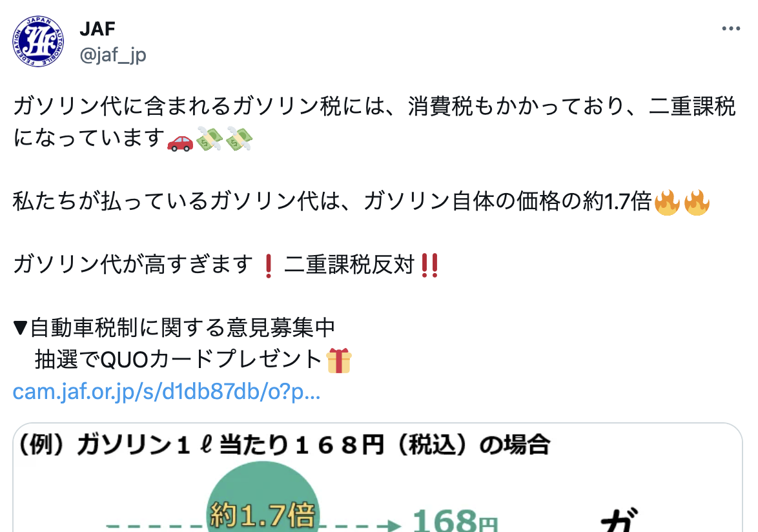
Task: Click the 168円 green price figure
Action: click(x=455, y=521)
